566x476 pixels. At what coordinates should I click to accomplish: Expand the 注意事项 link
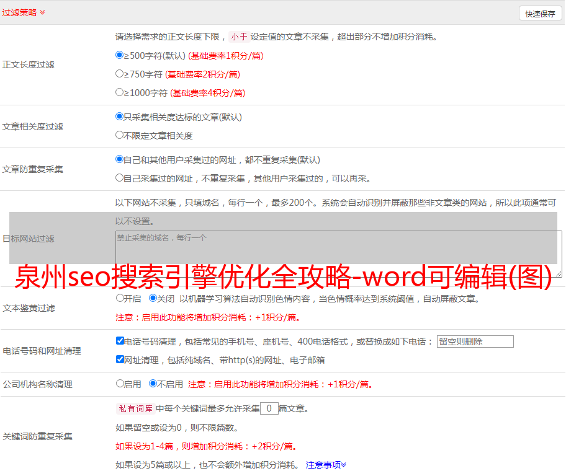point(326,465)
